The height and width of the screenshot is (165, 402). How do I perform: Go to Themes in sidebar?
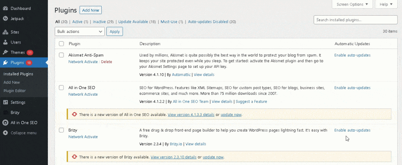pyautogui.click(x=17, y=53)
